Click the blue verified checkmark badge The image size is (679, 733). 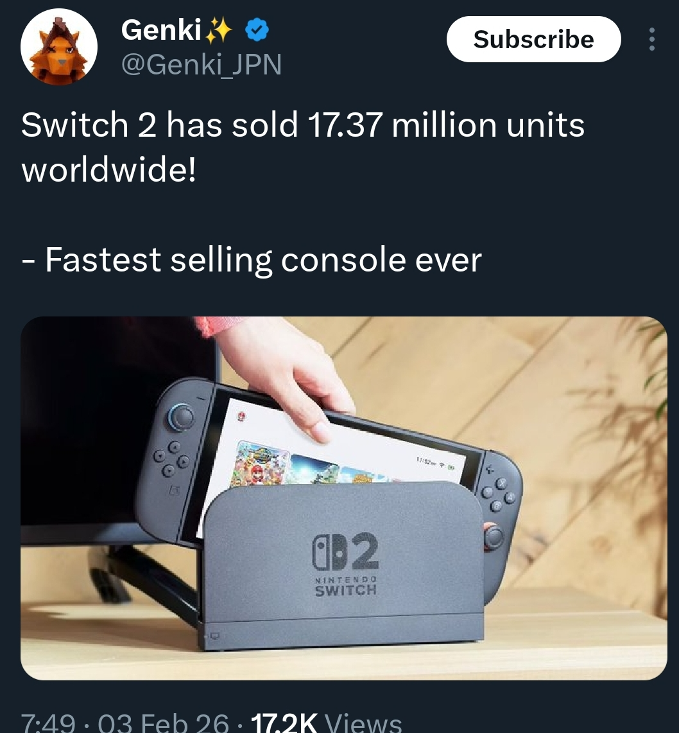point(257,30)
